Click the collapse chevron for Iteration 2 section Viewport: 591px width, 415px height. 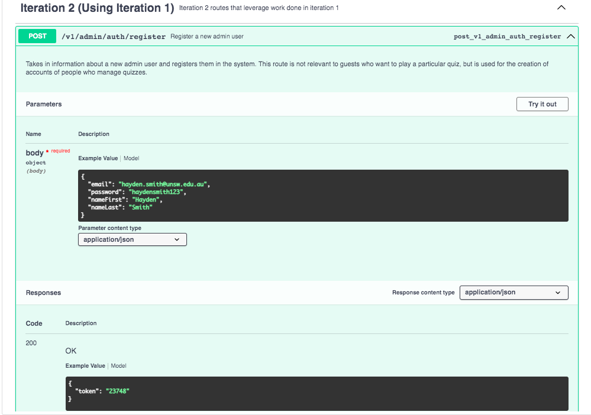click(x=561, y=8)
